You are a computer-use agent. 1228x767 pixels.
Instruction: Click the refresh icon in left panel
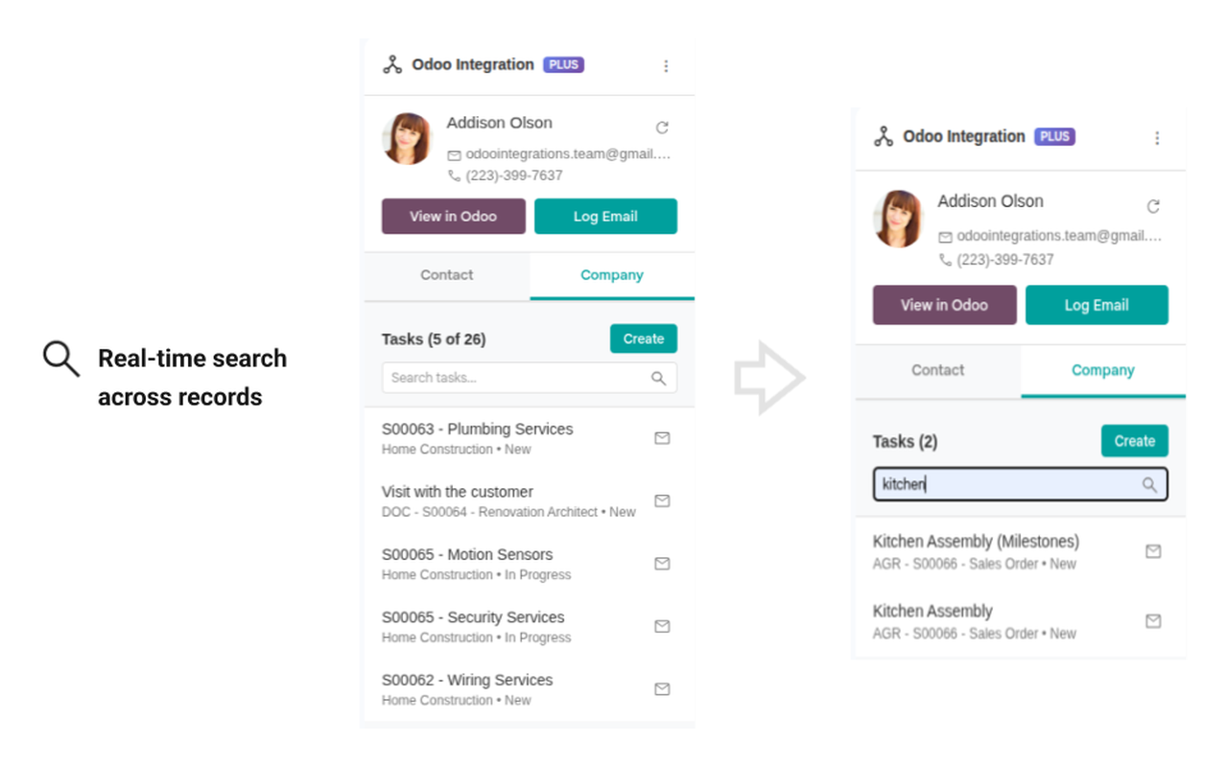(662, 128)
